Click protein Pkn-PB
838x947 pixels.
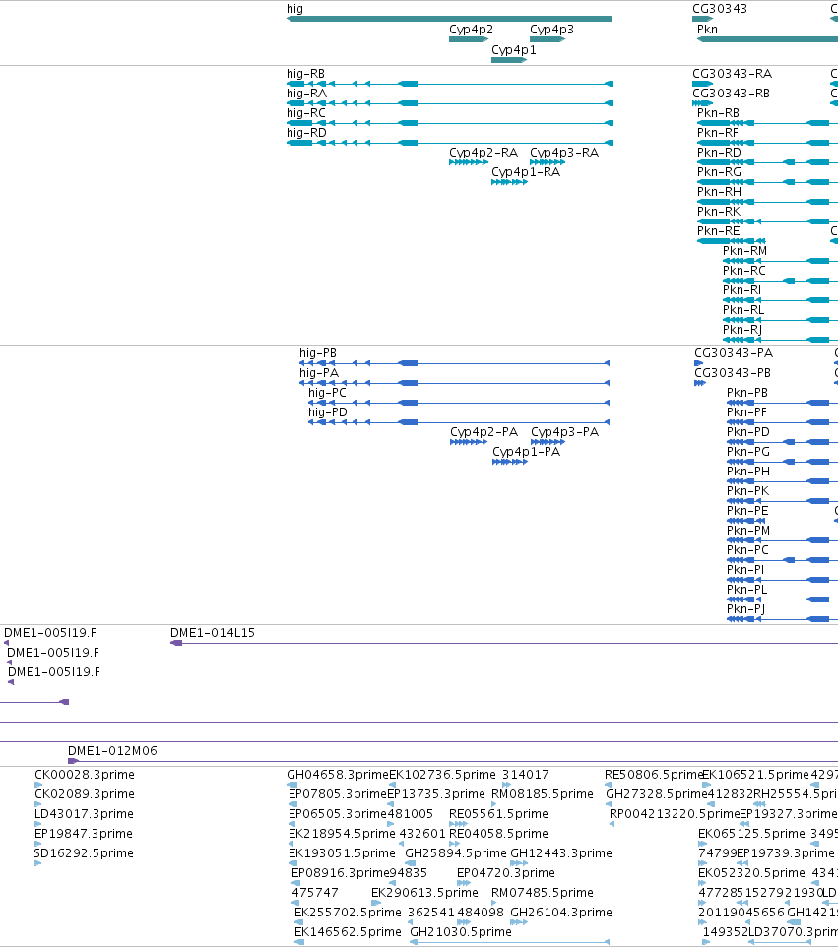click(x=747, y=393)
